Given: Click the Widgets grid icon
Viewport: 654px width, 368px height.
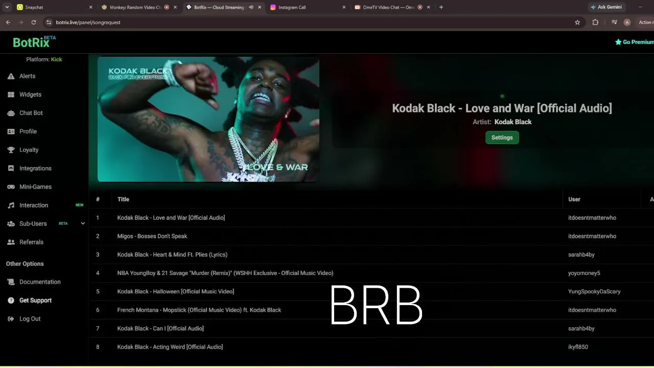Looking at the screenshot, I should 11,95.
